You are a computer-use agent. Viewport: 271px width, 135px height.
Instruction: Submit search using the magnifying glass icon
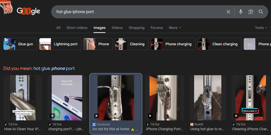point(261,12)
